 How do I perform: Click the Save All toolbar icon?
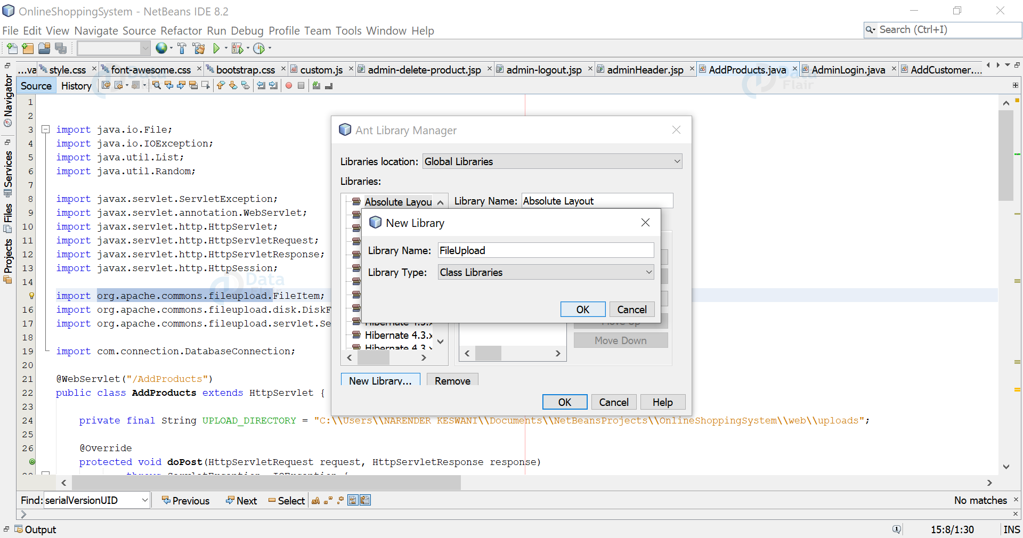pyautogui.click(x=61, y=48)
